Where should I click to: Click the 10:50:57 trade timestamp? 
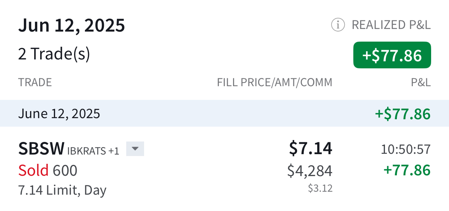tap(406, 149)
